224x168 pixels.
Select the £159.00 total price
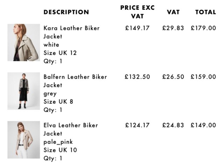(x=203, y=77)
